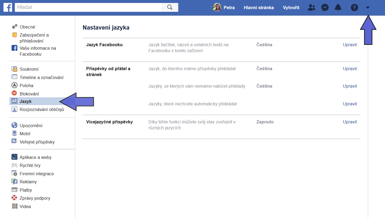This screenshot has height=218, width=385.
Task: Open the friend requests icon
Action: tap(311, 8)
